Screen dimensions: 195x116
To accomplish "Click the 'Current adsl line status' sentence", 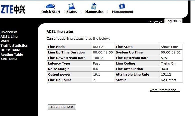I will click(78, 39).
